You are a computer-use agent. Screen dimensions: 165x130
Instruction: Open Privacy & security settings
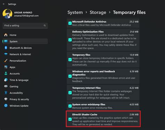pos(19,99)
